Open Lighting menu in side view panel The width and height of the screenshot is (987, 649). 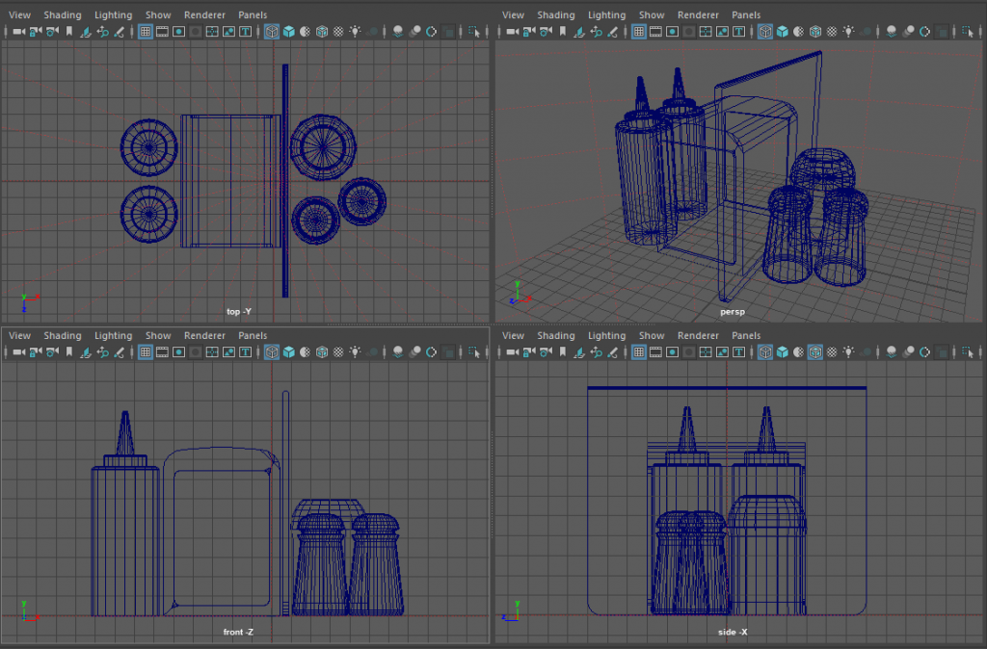click(x=606, y=336)
